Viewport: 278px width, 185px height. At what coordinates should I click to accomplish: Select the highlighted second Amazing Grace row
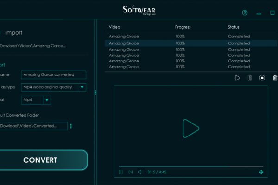(191, 43)
